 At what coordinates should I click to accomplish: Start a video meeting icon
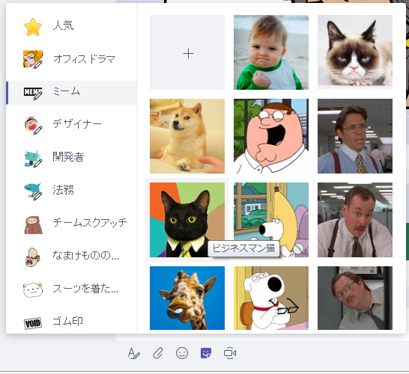tap(230, 353)
